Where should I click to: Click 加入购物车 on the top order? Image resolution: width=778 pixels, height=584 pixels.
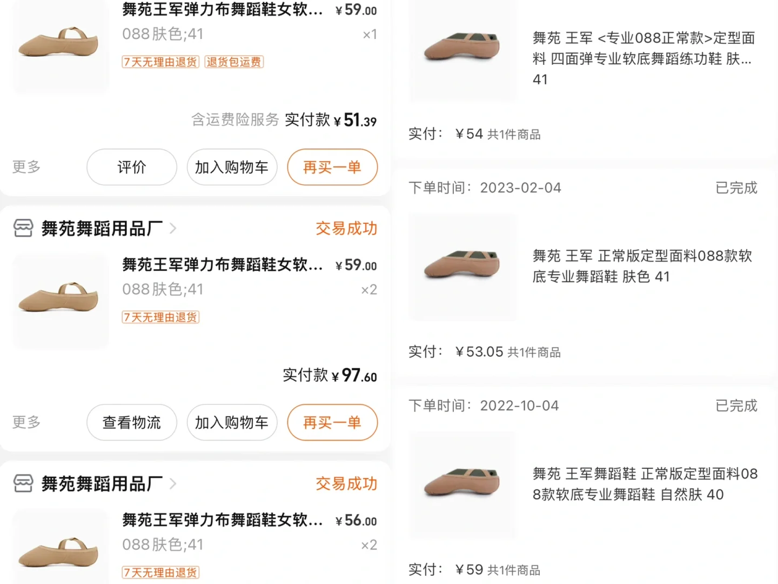[232, 167]
